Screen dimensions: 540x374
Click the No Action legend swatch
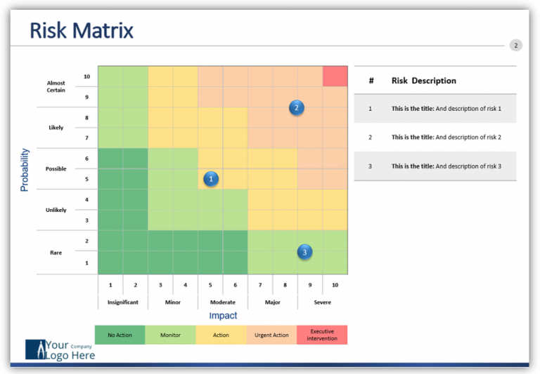tap(120, 335)
